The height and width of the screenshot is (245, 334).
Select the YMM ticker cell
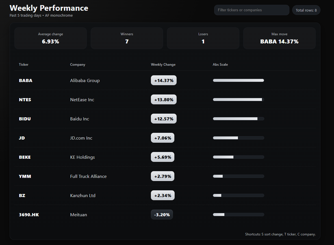tap(25, 176)
